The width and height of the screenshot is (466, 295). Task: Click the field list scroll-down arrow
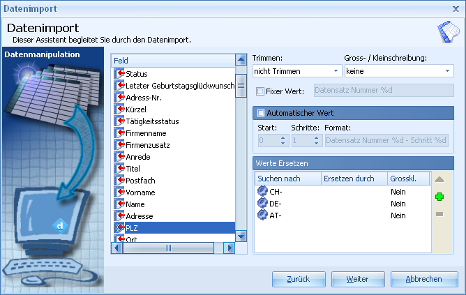tap(241, 236)
